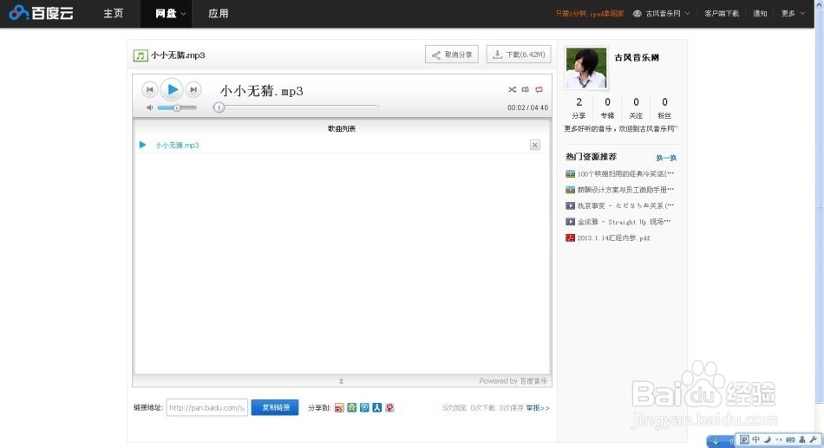Click the 0 关注 count

[636, 107]
